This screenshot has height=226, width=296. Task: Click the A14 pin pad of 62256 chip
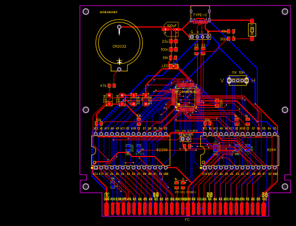tap(96, 168)
